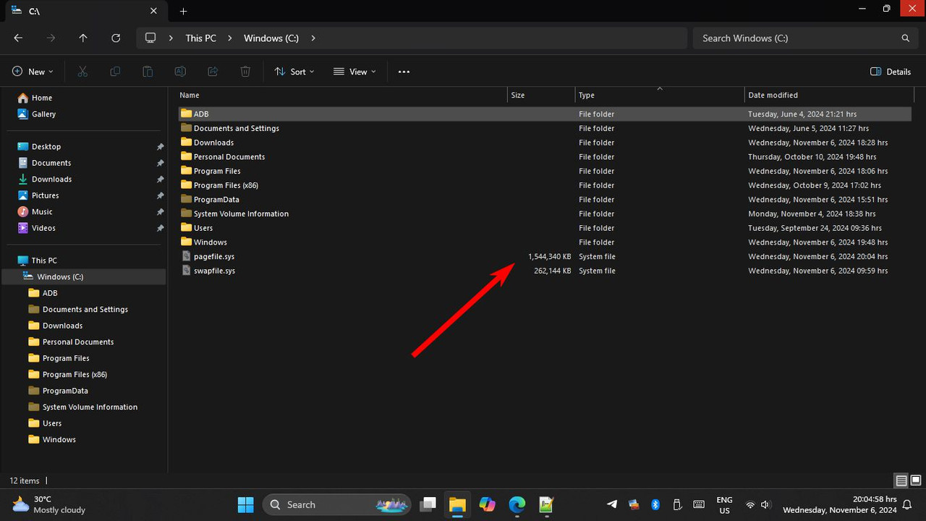This screenshot has height=521, width=926.
Task: Sort by Size column header
Action: tap(518, 95)
